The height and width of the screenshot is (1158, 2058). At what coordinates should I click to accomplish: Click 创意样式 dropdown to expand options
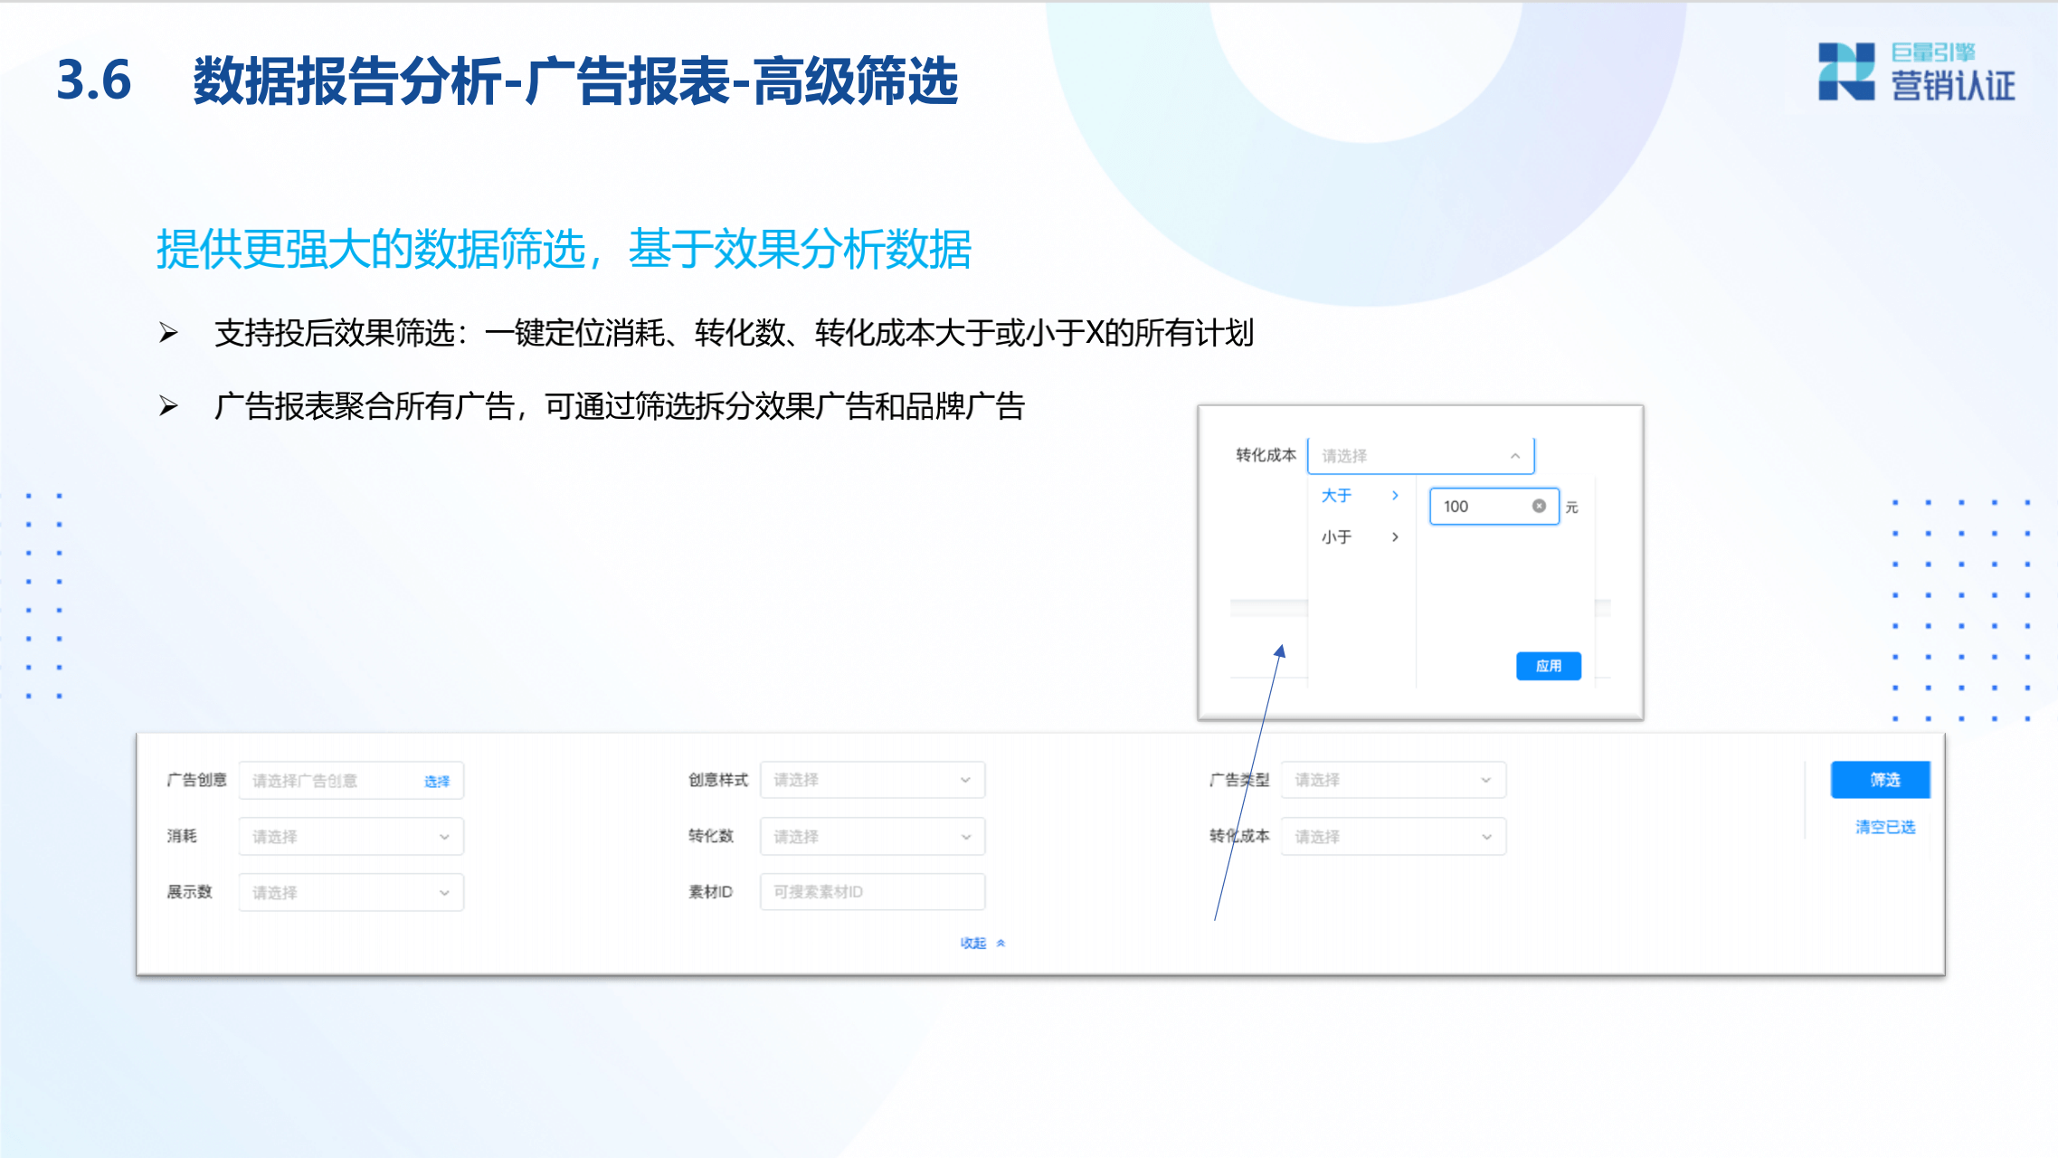coord(868,781)
